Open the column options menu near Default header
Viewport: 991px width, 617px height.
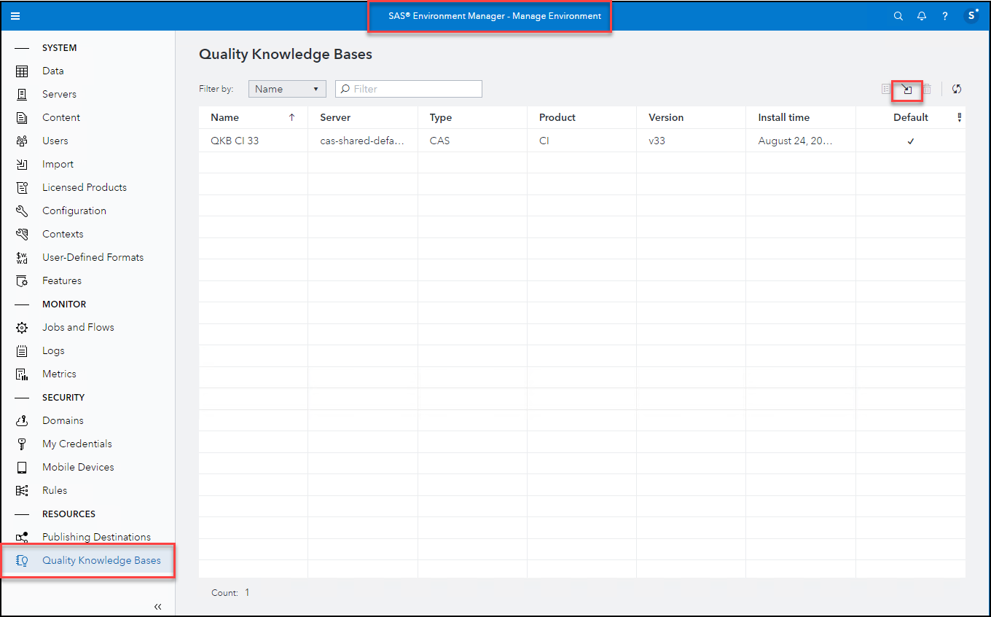(959, 117)
